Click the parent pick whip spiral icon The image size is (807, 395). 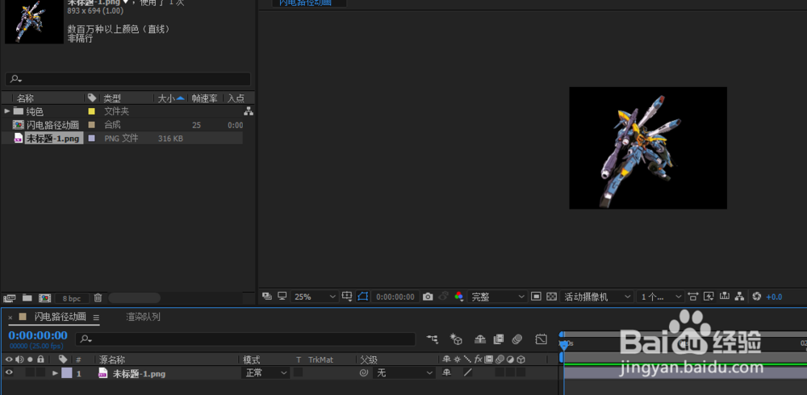(x=363, y=373)
